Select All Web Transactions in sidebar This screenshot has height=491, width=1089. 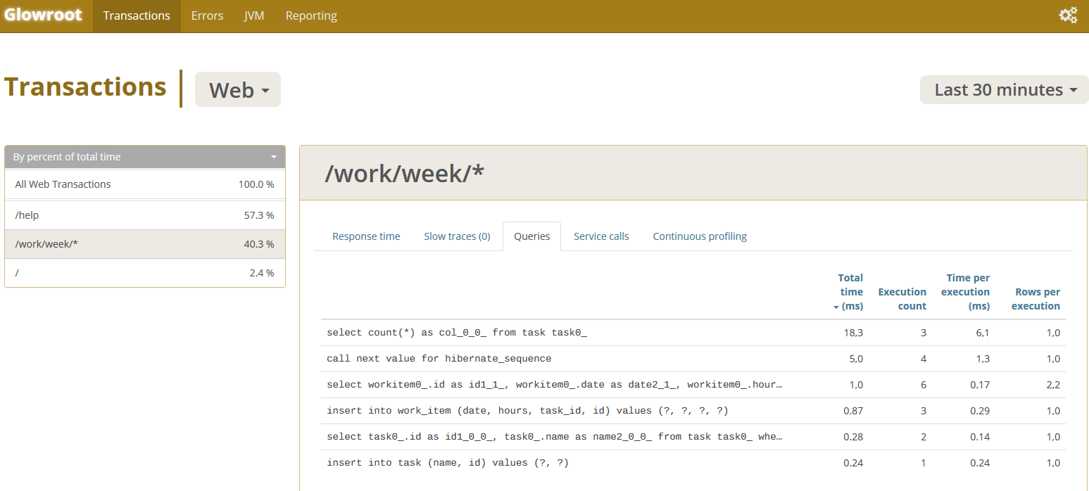[x=145, y=184]
